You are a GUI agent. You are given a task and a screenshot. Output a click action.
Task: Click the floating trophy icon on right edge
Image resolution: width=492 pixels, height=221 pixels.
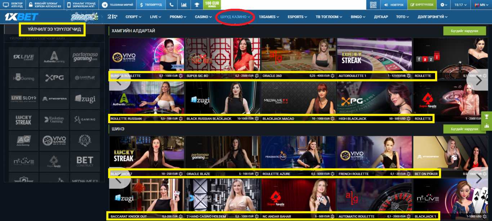[487, 116]
